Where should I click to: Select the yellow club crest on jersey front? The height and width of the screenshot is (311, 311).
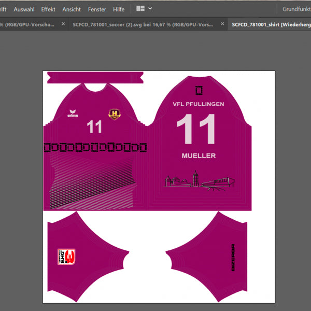click(x=115, y=114)
